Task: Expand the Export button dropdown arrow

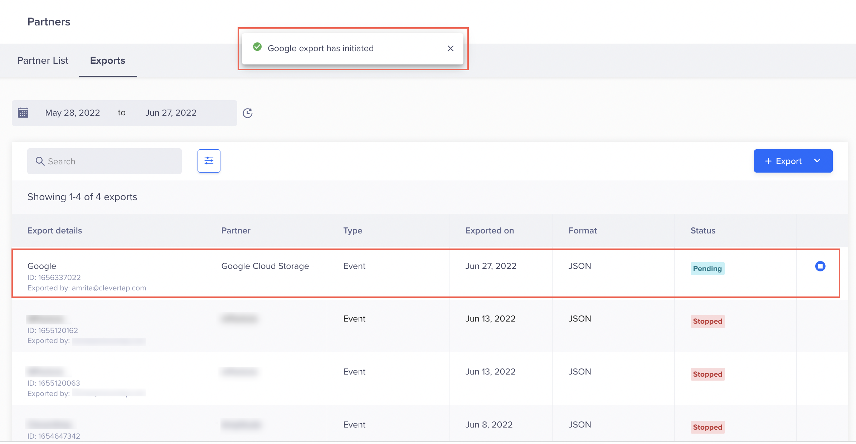Action: 817,161
